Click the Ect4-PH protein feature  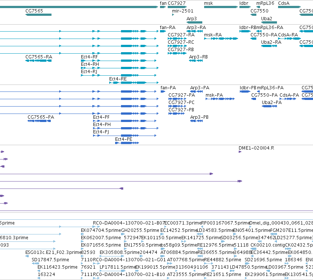(x=126, y=128)
